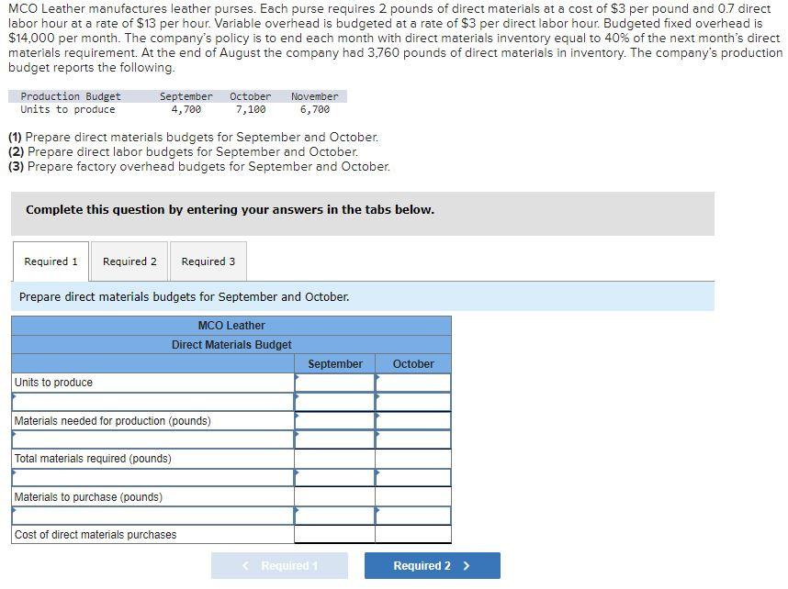Click 'Materials needed for production (pounds)' label
The width and height of the screenshot is (788, 589).
pos(113,421)
